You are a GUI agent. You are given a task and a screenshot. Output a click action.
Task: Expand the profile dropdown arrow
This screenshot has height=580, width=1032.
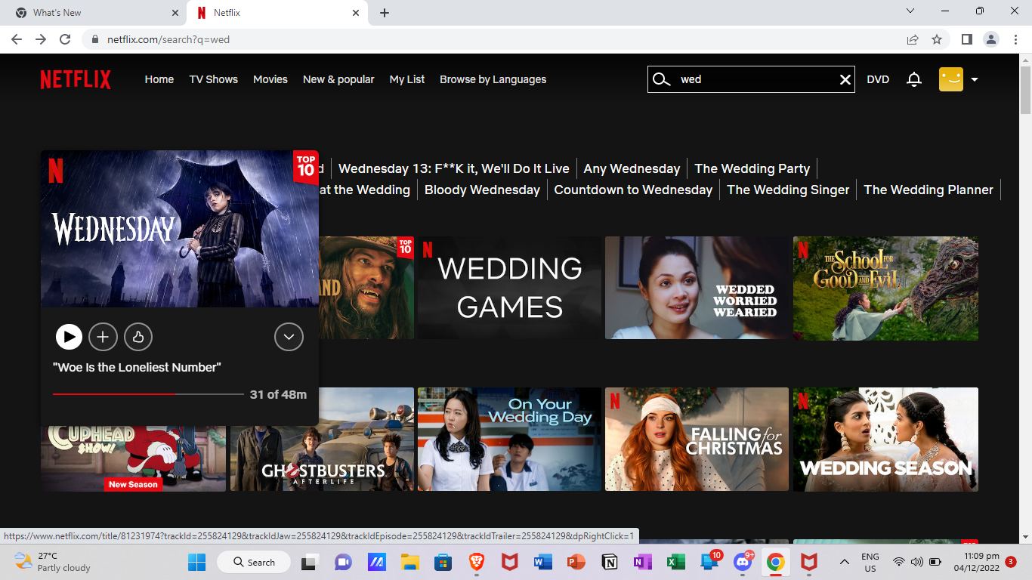click(975, 79)
